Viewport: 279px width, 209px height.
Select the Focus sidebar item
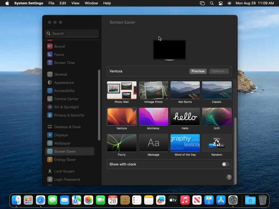(x=69, y=54)
